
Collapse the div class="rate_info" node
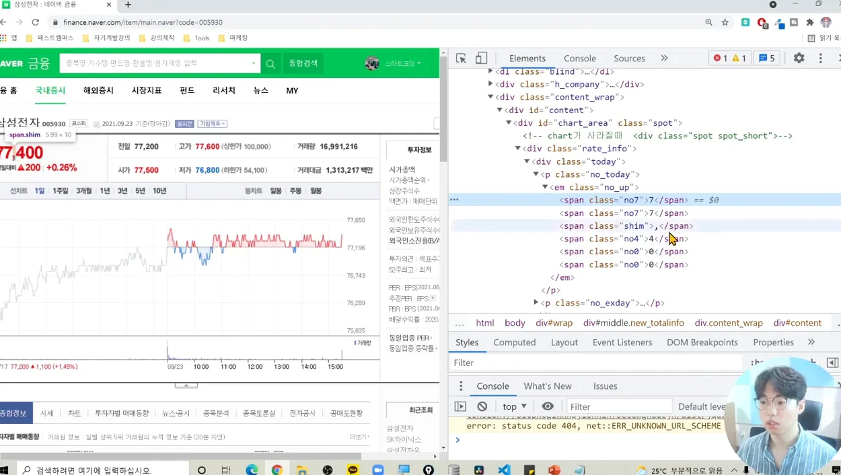518,148
